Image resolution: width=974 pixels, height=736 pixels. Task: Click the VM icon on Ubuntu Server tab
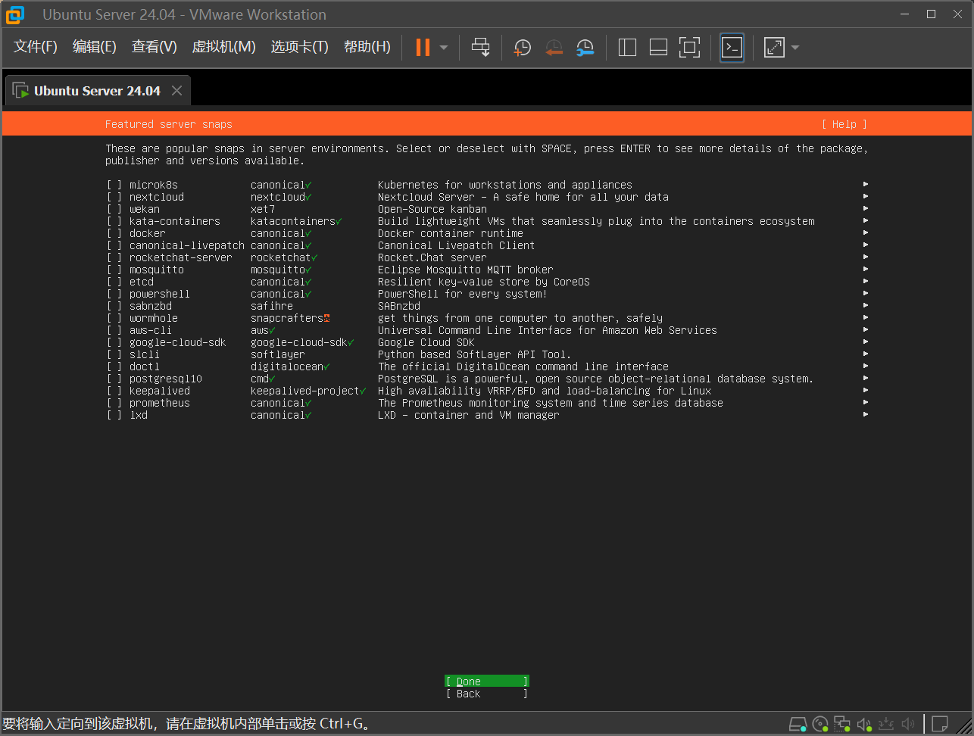click(x=20, y=91)
